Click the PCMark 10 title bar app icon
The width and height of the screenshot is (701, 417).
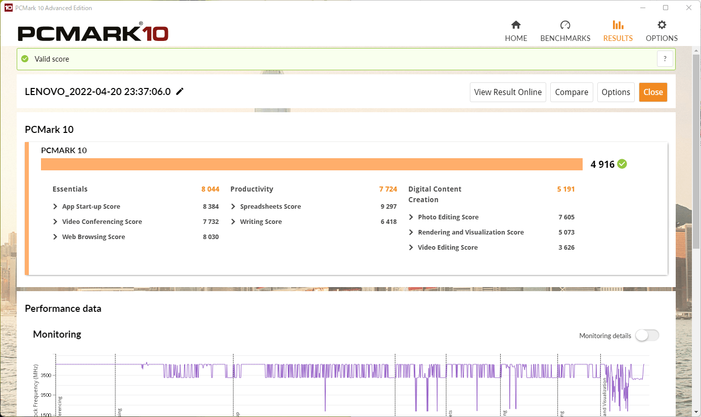coord(8,8)
